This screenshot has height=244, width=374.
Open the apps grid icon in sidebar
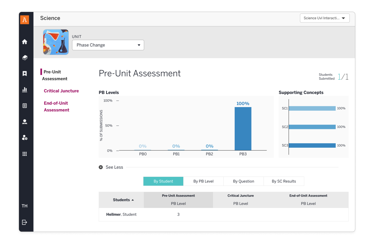pos(25,154)
